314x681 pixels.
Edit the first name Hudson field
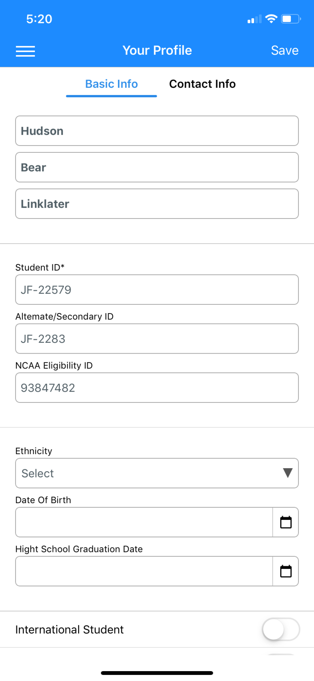pyautogui.click(x=157, y=131)
